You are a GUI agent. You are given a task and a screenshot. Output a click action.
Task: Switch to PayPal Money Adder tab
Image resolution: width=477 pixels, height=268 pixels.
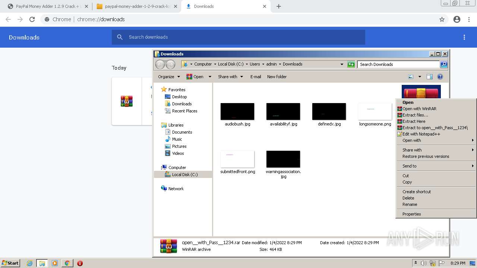click(47, 6)
